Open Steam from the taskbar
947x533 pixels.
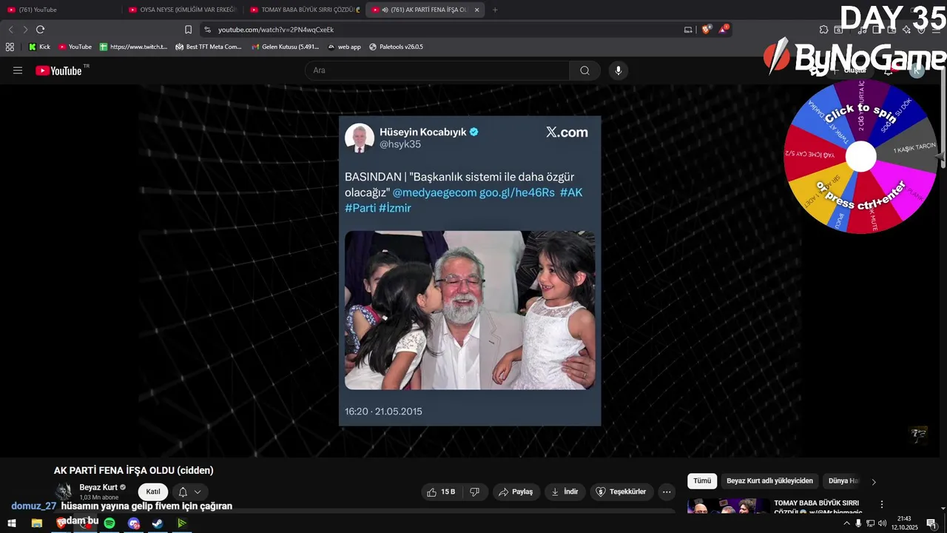tap(158, 523)
